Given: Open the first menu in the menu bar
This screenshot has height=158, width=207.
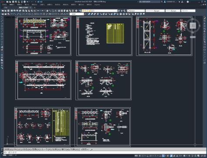Looking at the screenshot, I should 4,5.
